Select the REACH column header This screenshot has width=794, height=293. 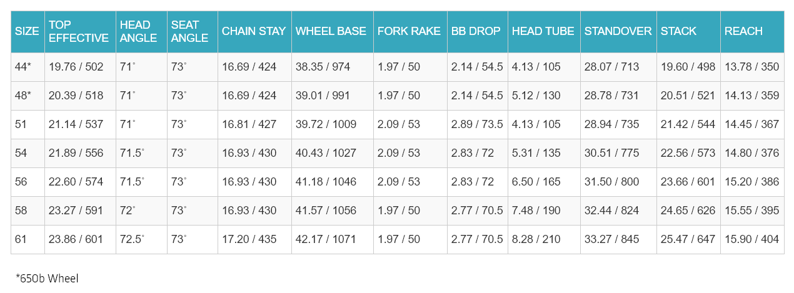point(743,31)
